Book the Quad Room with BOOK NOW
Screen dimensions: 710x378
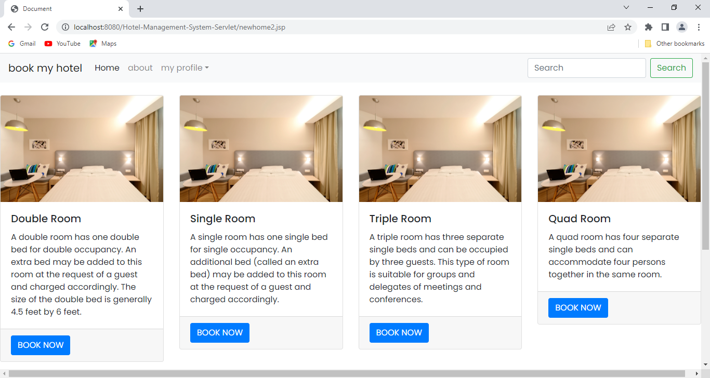point(578,308)
